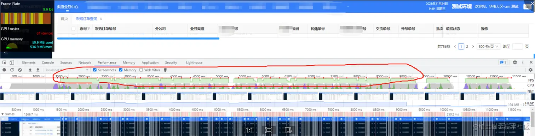This screenshot has width=535, height=136.
Task: Open the Lighthouse tab
Action: [x=194, y=63]
